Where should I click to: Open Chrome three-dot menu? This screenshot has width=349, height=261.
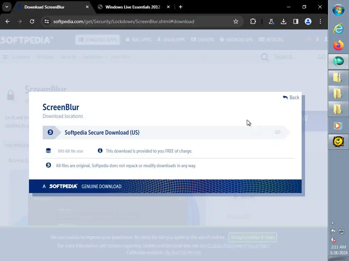tap(320, 21)
